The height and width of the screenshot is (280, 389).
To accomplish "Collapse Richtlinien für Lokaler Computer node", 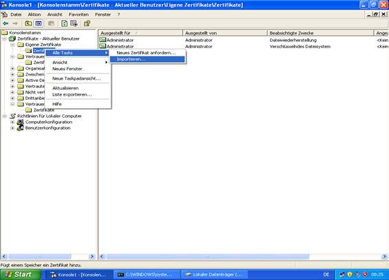I will (x=4, y=116).
